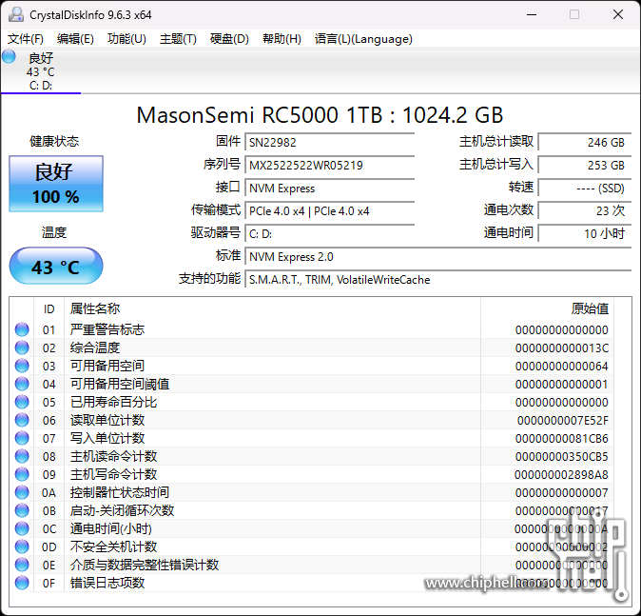Select the 可用备用空间 attribute name
The width and height of the screenshot is (641, 616).
coord(107,366)
